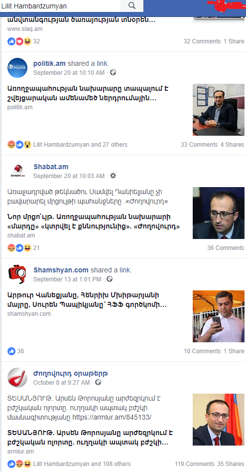Click the Lilit Hambardzumyan search field

point(60,5)
